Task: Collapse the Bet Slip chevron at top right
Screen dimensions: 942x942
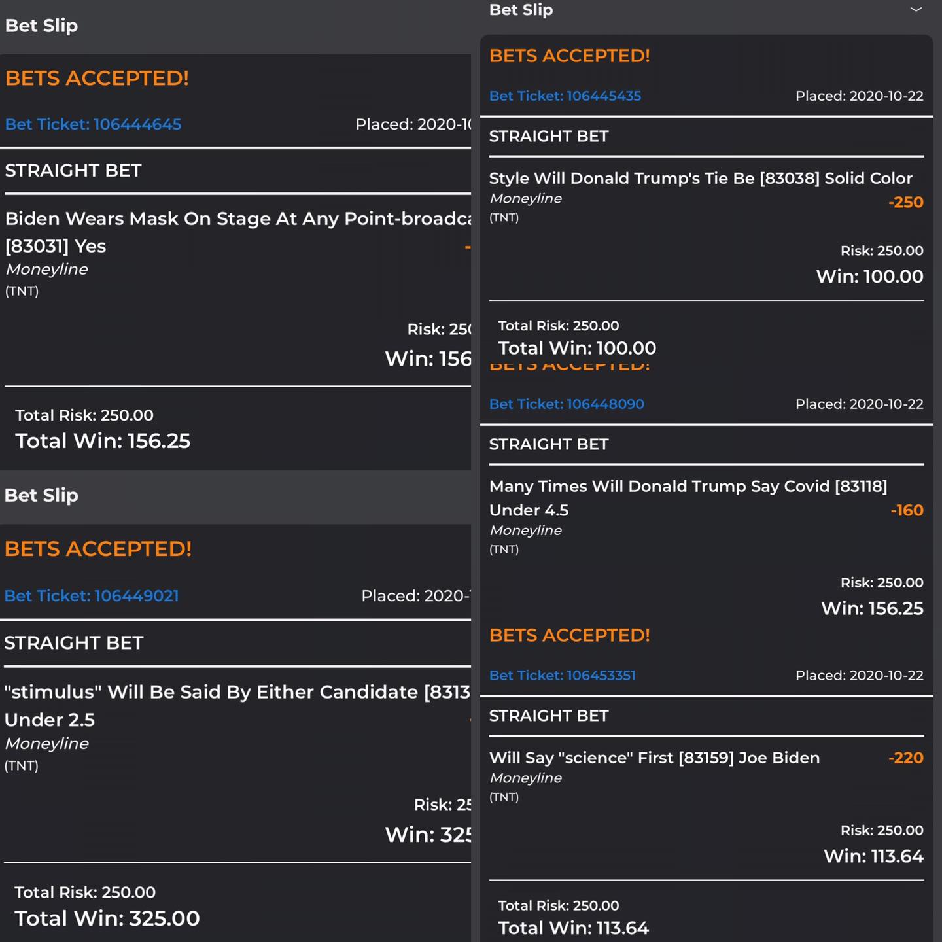Action: click(916, 10)
